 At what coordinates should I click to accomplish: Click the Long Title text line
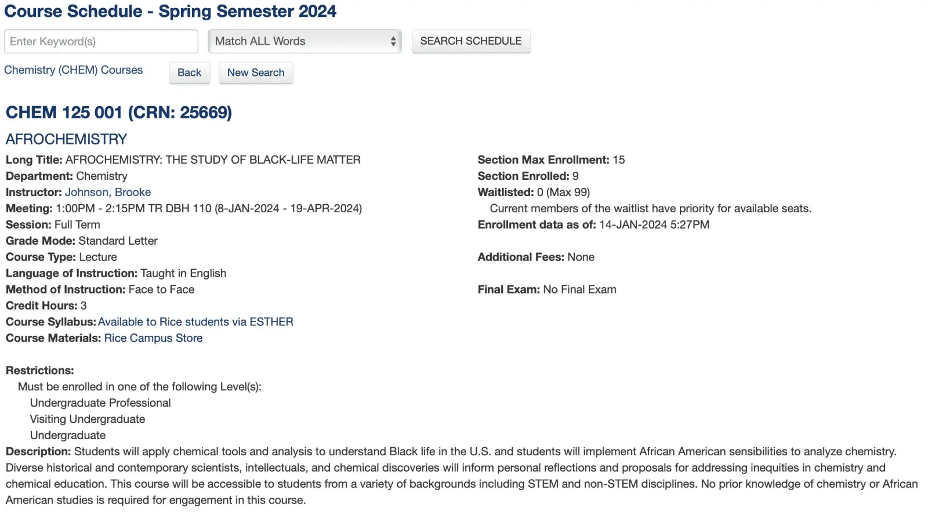pyautogui.click(x=183, y=160)
